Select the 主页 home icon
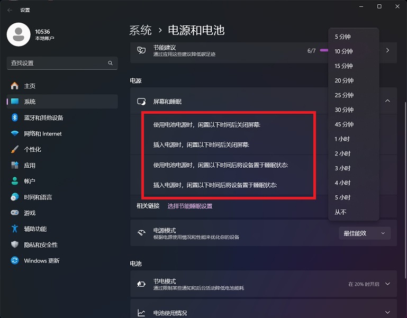Screen dimensions: 407x318 pos(14,86)
